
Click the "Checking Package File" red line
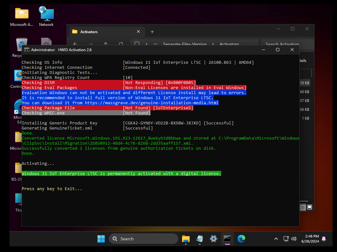(x=108, y=108)
